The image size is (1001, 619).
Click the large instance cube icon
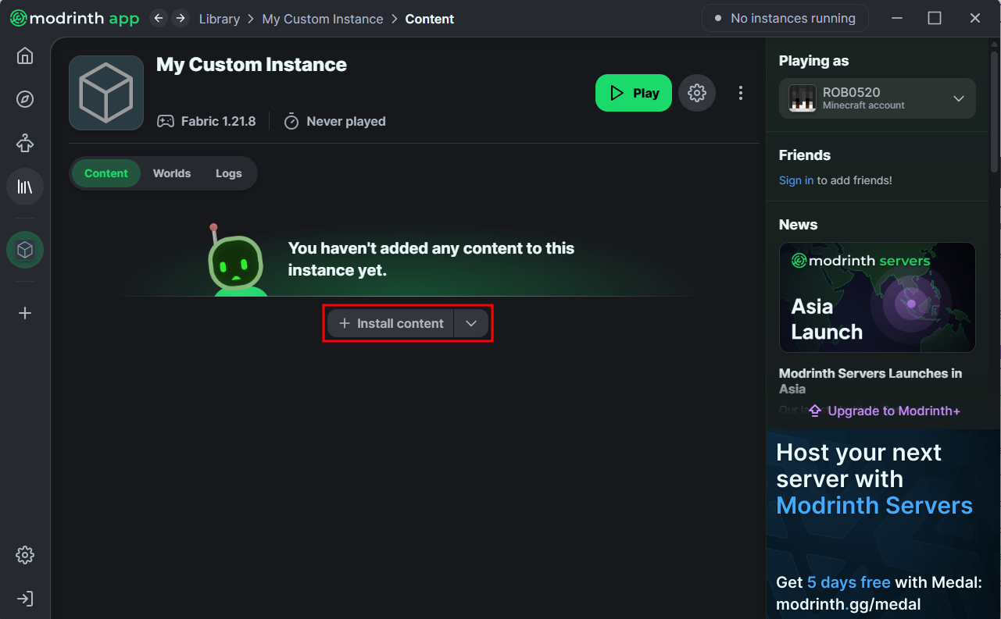106,93
